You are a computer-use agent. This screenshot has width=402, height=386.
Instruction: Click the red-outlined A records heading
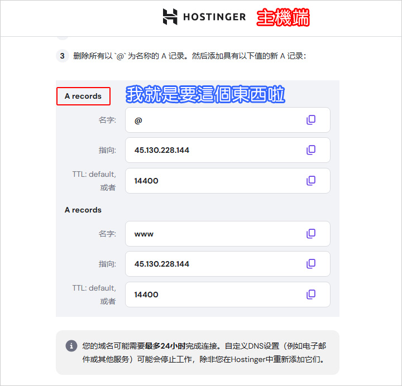pyautogui.click(x=83, y=96)
